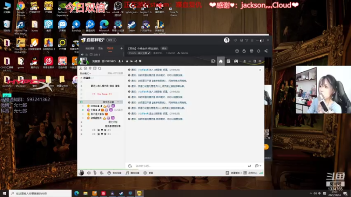Image resolution: width=351 pixels, height=197 pixels.
Task: Open the speech bubble dropdown beside chat input
Action: [258, 166]
